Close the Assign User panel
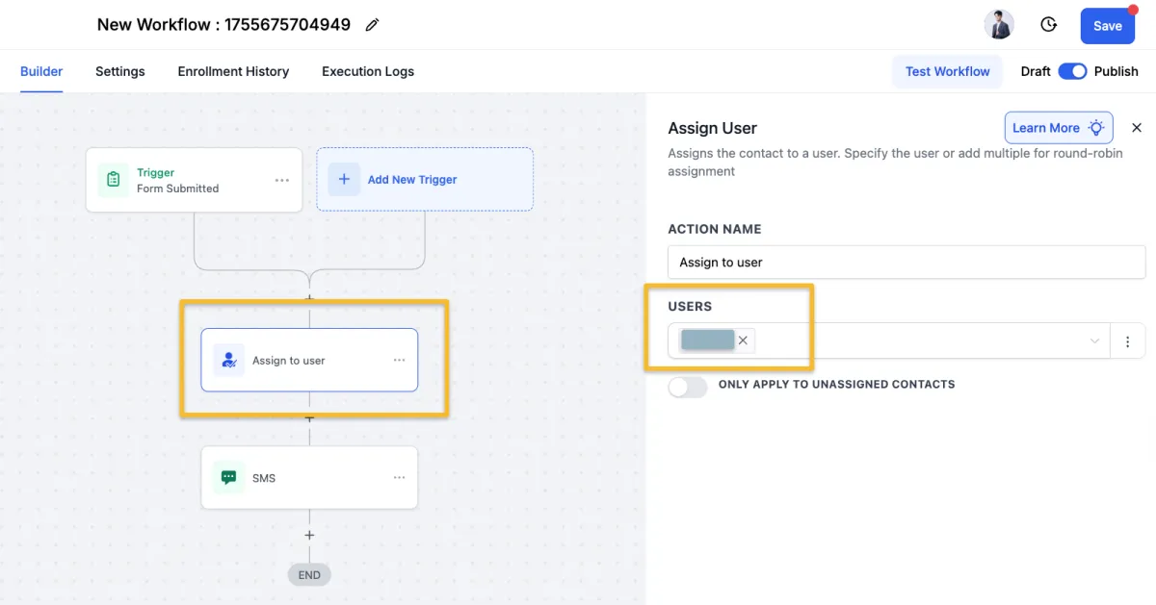The height and width of the screenshot is (605, 1156). point(1137,128)
